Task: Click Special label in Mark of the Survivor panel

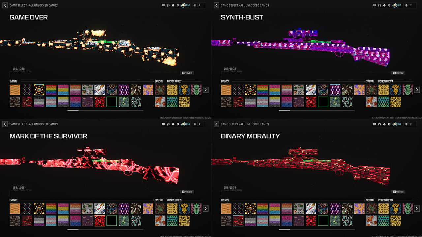Action: pyautogui.click(x=159, y=200)
